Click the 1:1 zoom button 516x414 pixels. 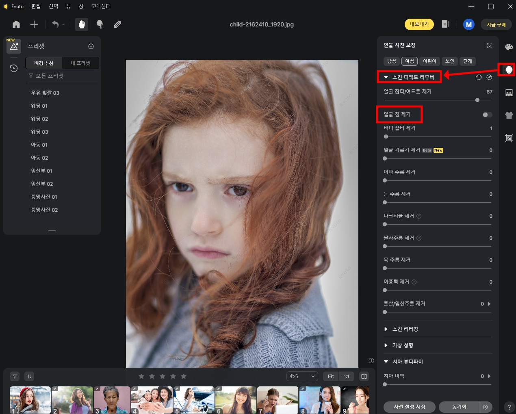pos(347,376)
